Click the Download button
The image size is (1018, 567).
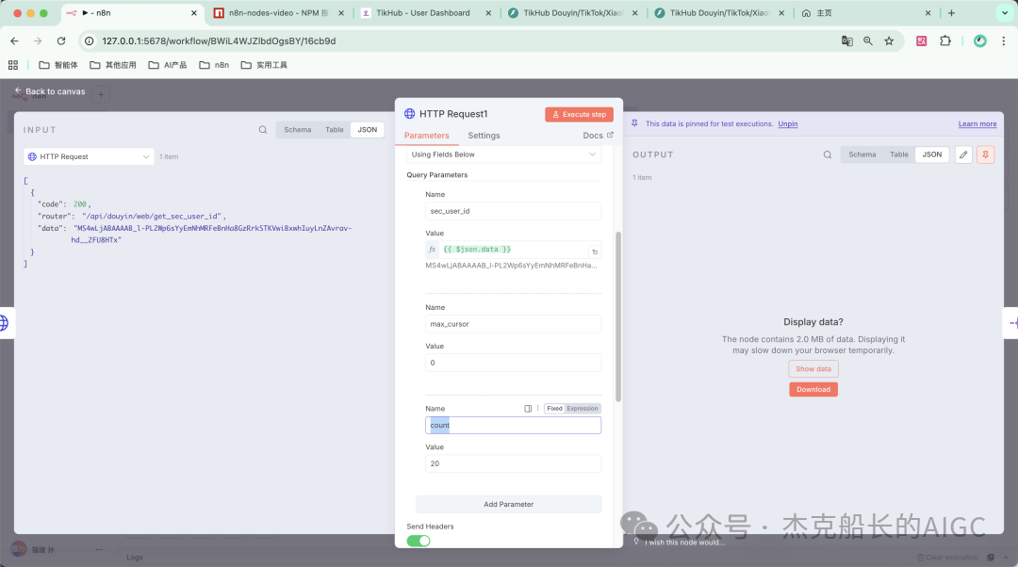[813, 389]
